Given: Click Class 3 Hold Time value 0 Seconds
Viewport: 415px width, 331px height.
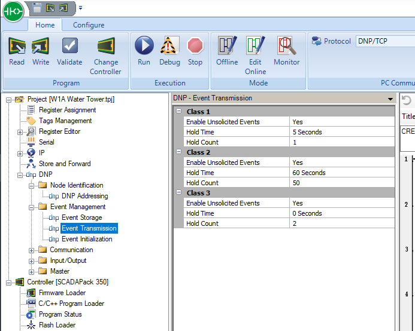Looking at the screenshot, I should [342, 213].
